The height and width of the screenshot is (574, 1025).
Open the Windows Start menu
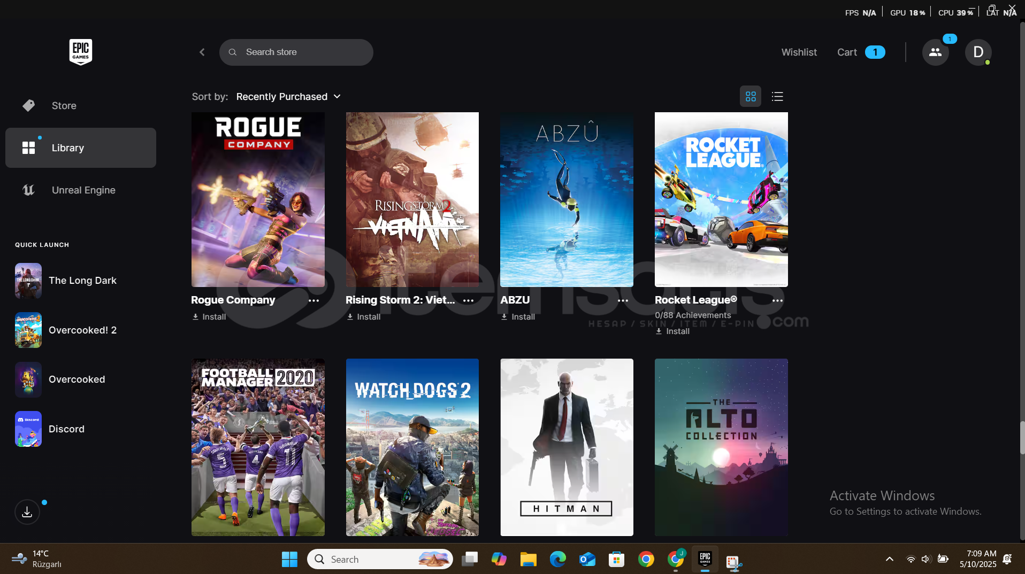(x=289, y=560)
